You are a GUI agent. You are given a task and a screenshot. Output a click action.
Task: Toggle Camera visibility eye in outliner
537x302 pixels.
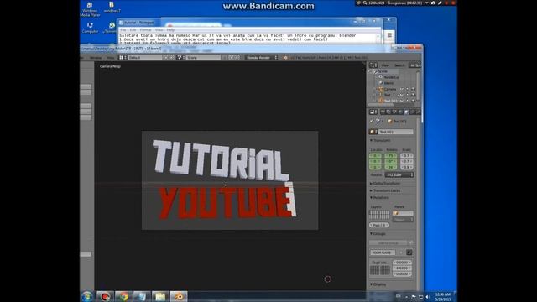coord(402,89)
